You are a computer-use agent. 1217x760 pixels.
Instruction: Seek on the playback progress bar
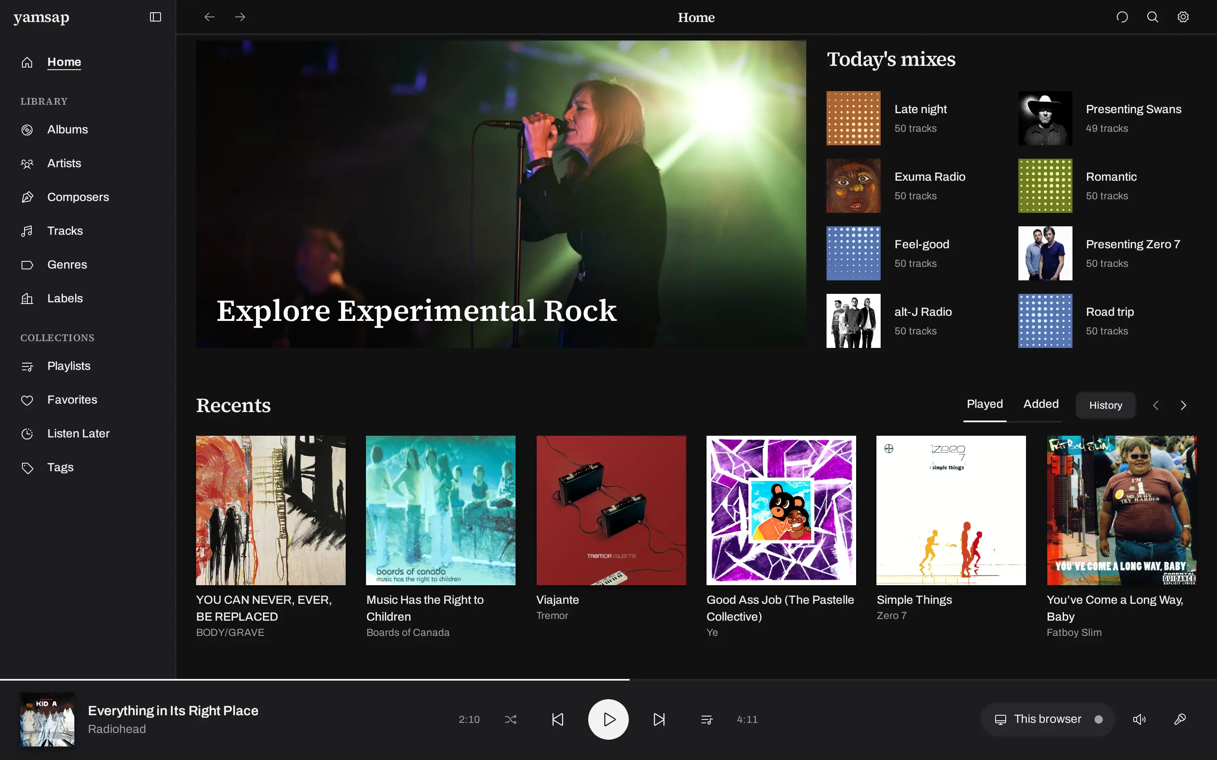[x=608, y=680]
